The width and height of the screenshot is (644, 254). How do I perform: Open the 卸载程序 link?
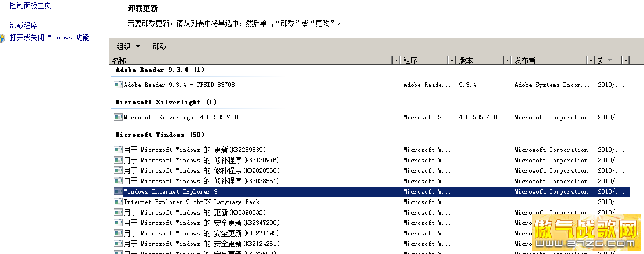pos(23,26)
